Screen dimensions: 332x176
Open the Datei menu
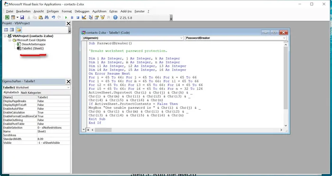click(x=9, y=11)
